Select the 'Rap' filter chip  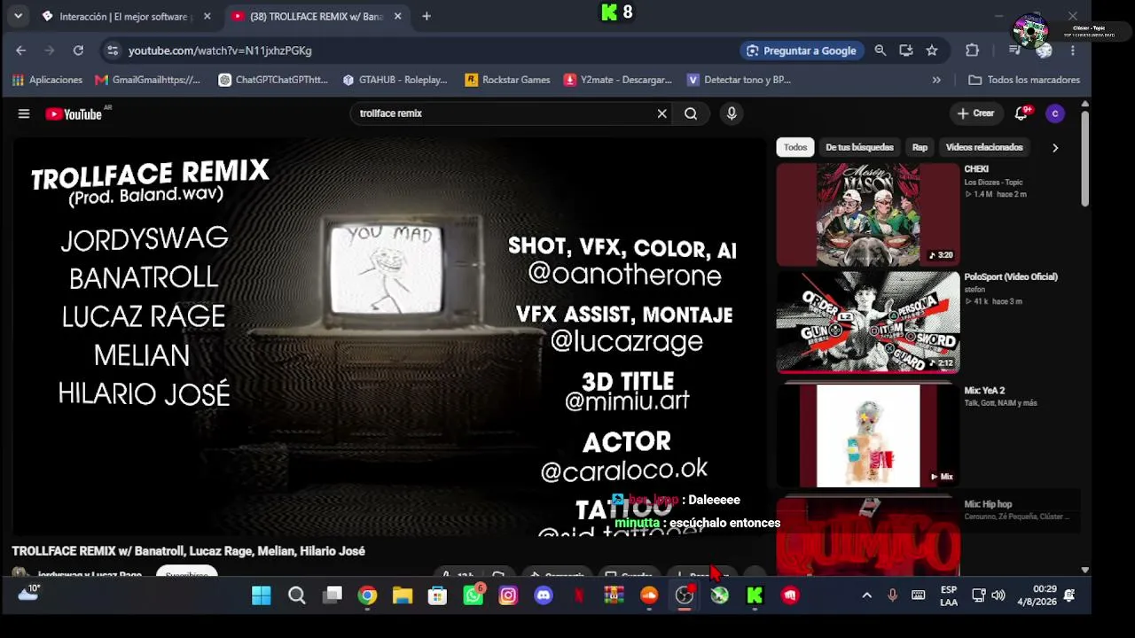[x=920, y=147]
